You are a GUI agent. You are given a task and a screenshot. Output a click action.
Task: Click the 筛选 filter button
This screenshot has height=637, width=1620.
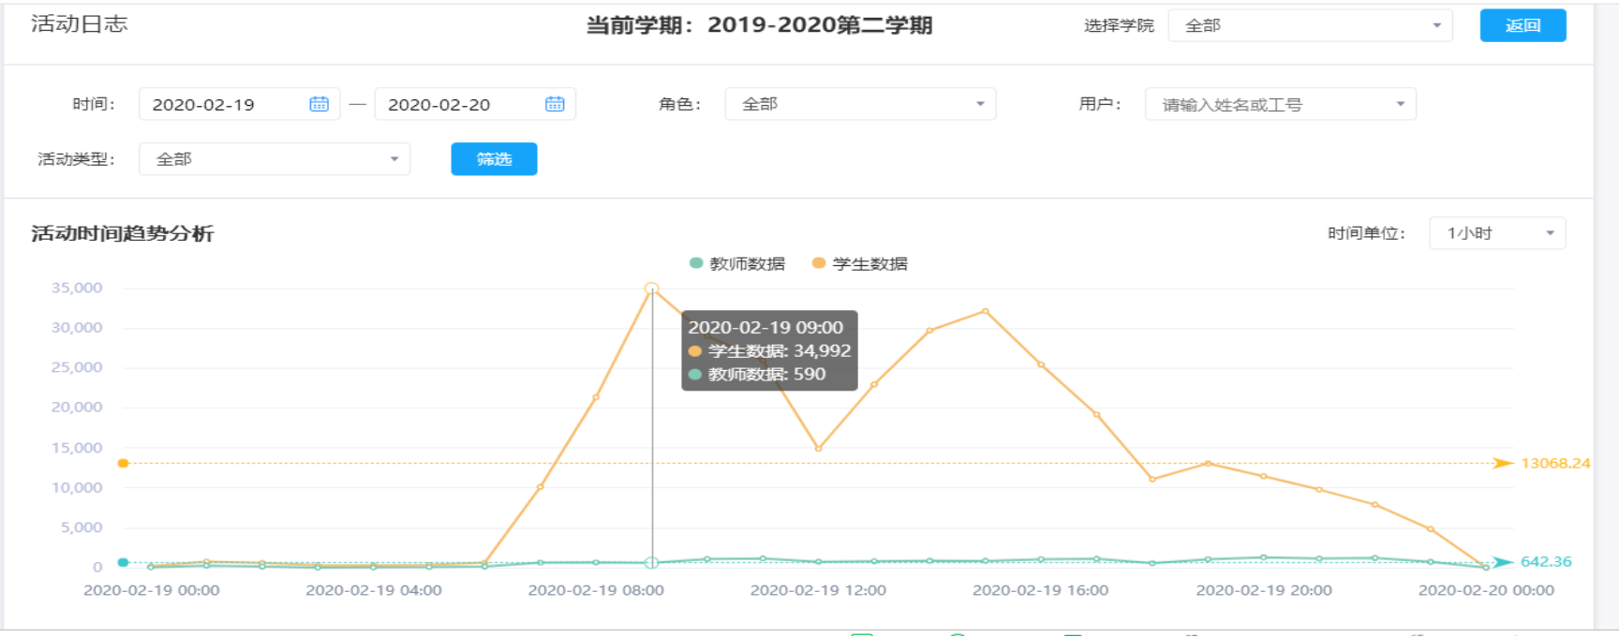(494, 159)
